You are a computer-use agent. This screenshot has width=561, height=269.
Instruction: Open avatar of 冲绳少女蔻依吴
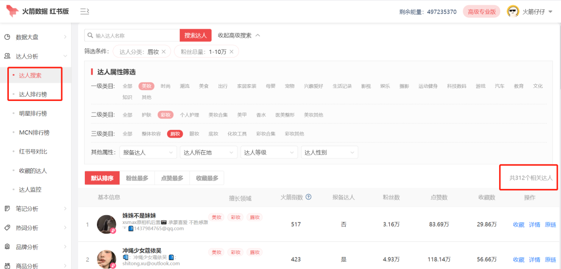click(x=107, y=260)
